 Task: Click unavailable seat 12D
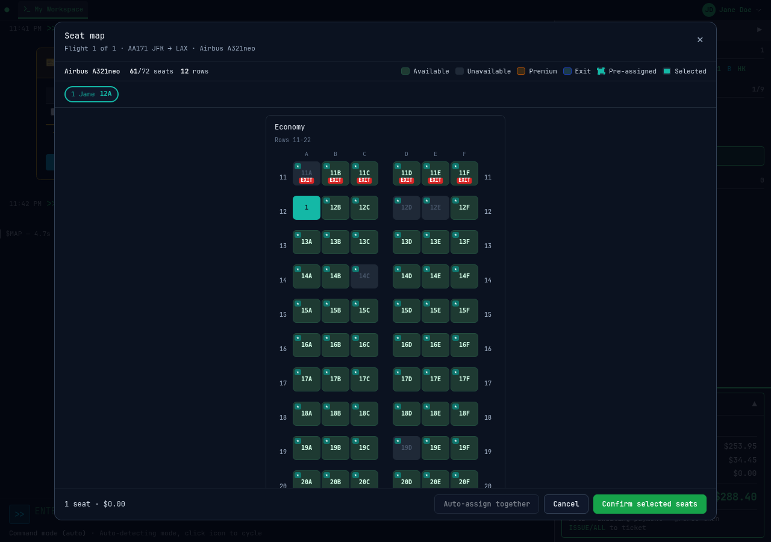pos(407,208)
